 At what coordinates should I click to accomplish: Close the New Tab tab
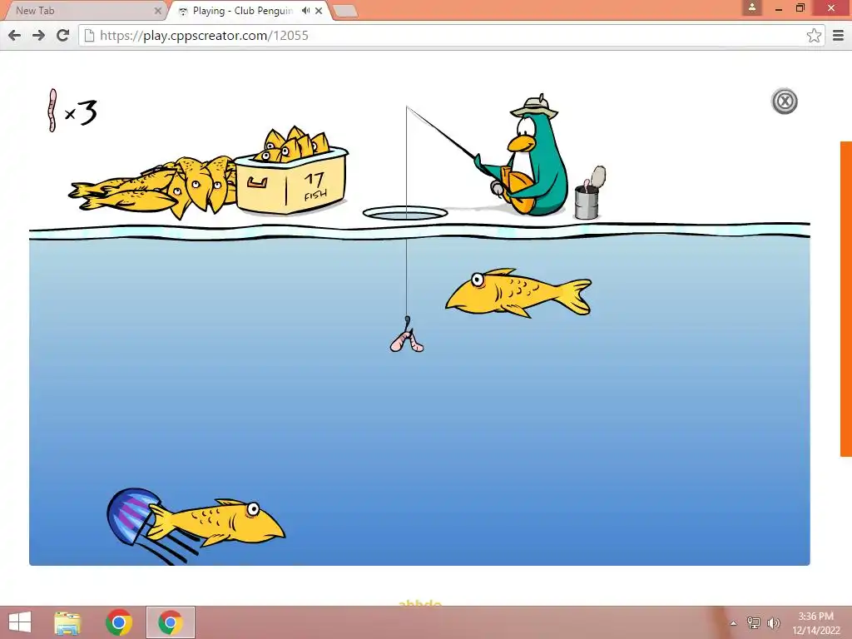coord(157,10)
